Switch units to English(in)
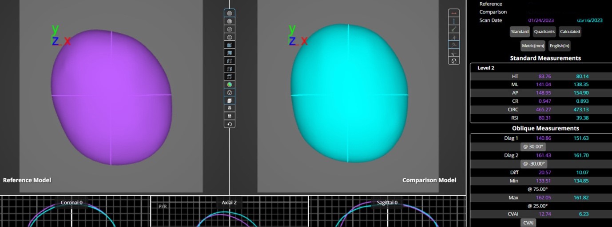 [x=559, y=46]
